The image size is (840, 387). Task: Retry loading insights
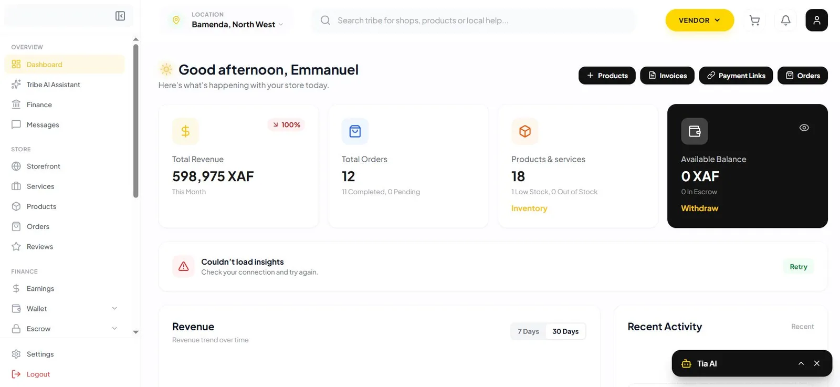[799, 267]
